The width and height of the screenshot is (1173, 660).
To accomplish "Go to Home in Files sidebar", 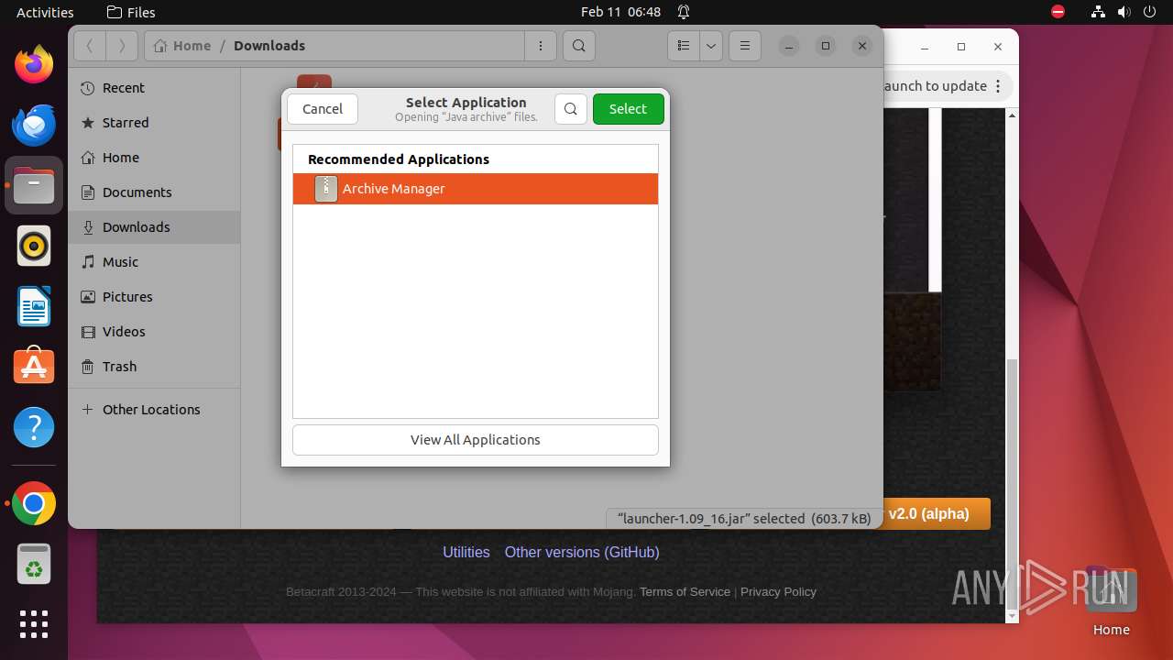I will tap(154, 158).
